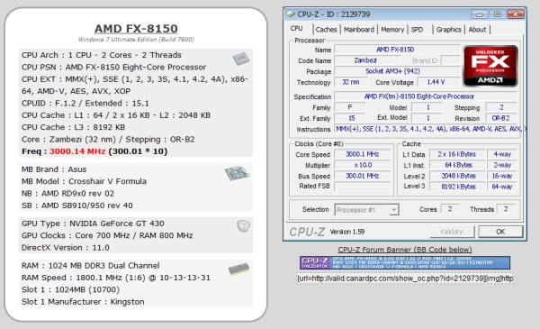Click the Technology value 32 nm
This screenshot has width=540, height=329.
[x=351, y=82]
